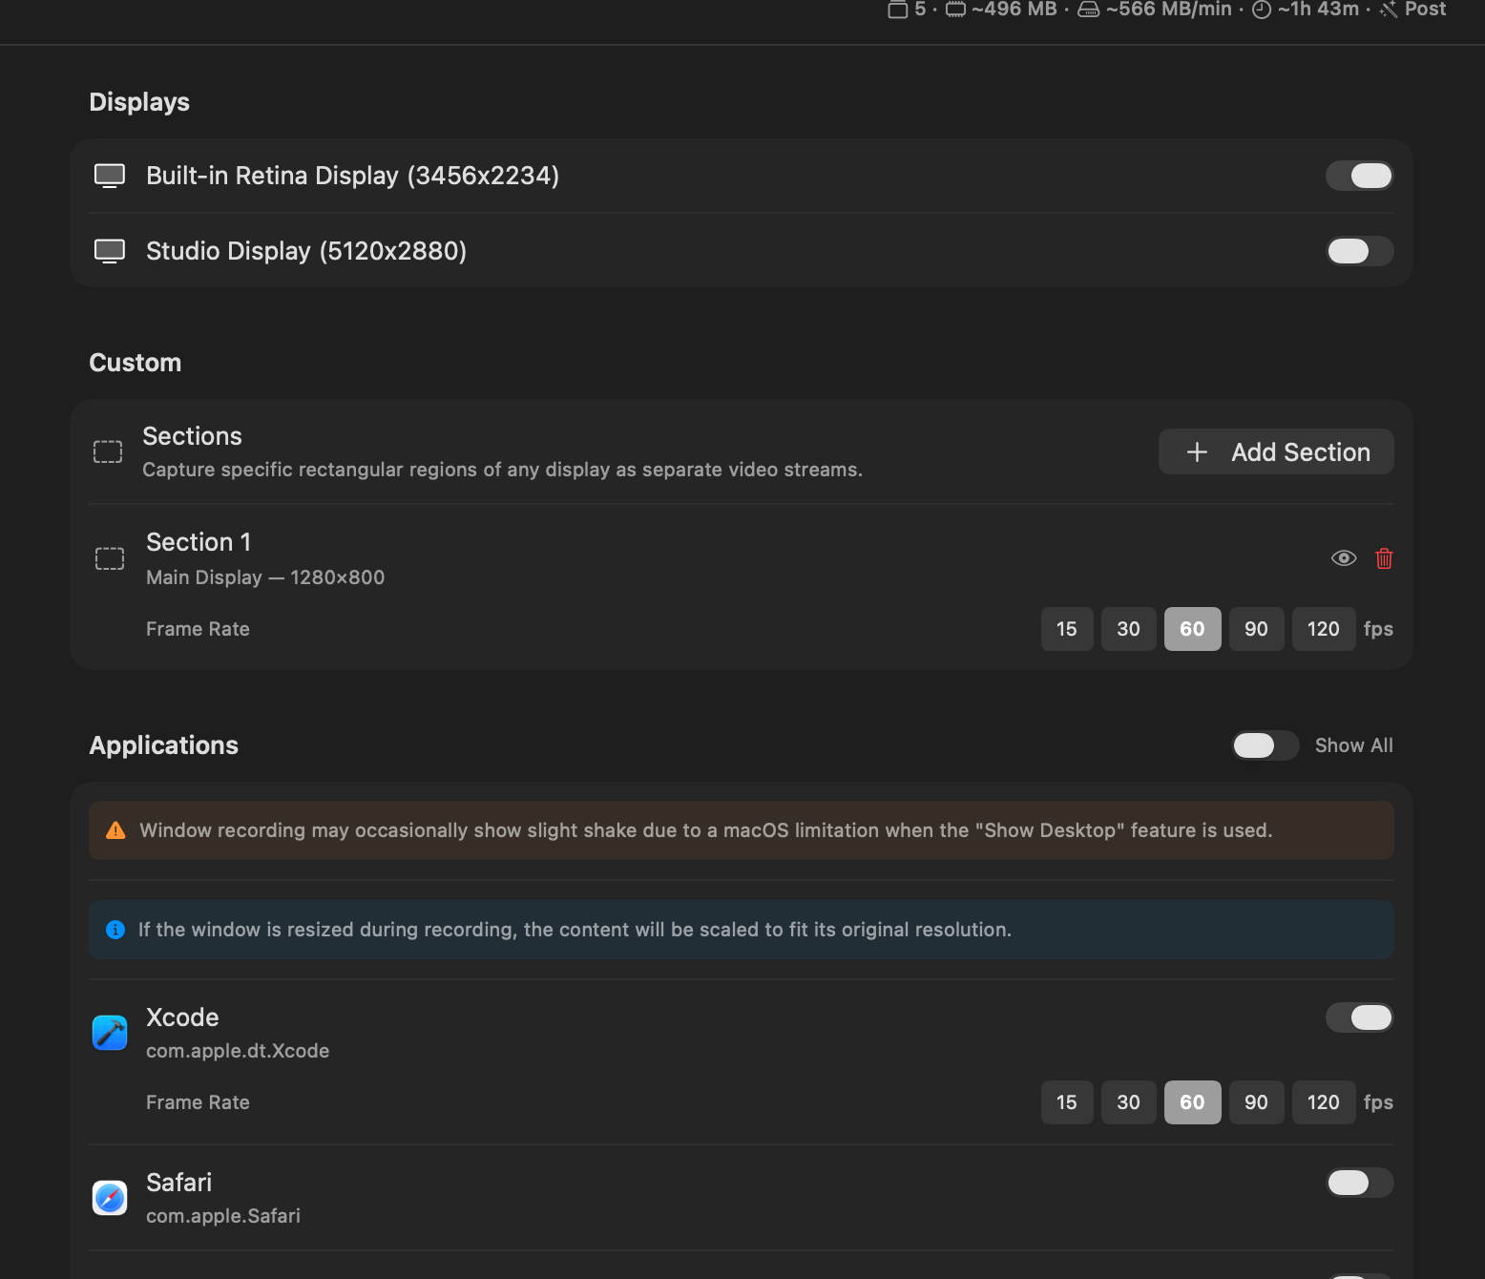The image size is (1485, 1279).
Task: Click the orange warning triangle icon
Action: click(x=115, y=830)
